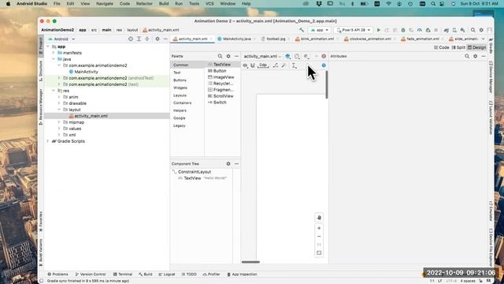Show hidden editor tabs dropdown arrow
Screen dimensions: 504x284
click(x=483, y=39)
